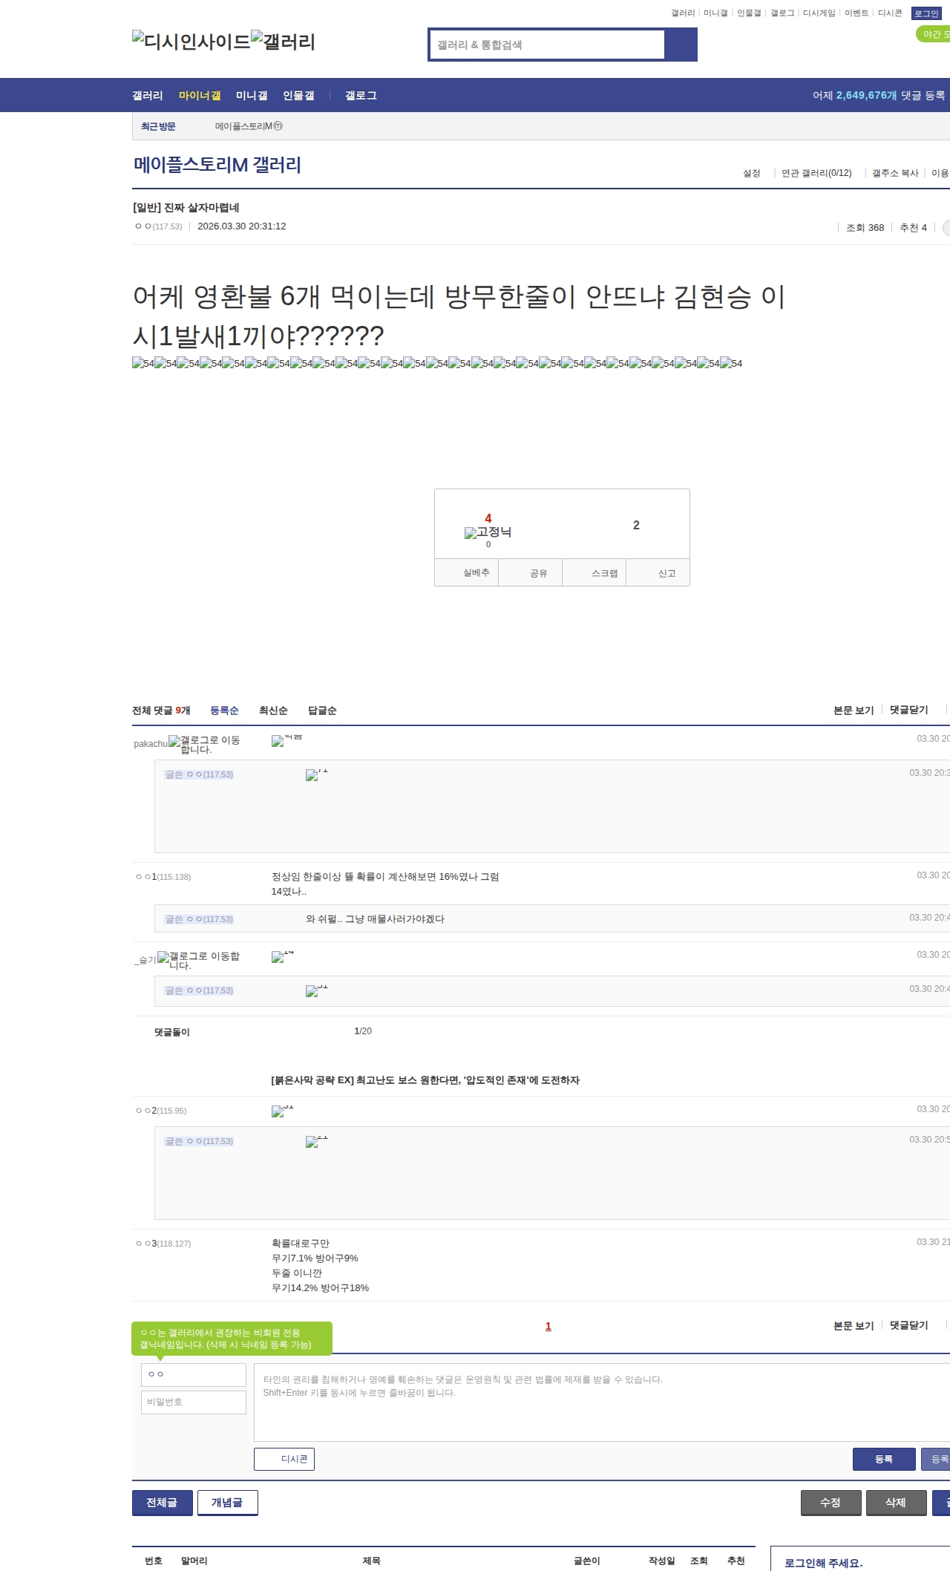This screenshot has height=1571, width=950.
Task: Switch to the 개념글 tab
Action: coord(228,1502)
